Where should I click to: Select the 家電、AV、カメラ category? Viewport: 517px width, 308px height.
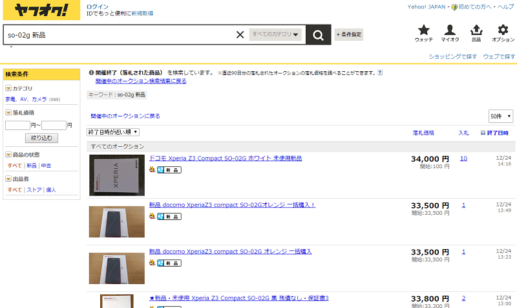point(26,99)
